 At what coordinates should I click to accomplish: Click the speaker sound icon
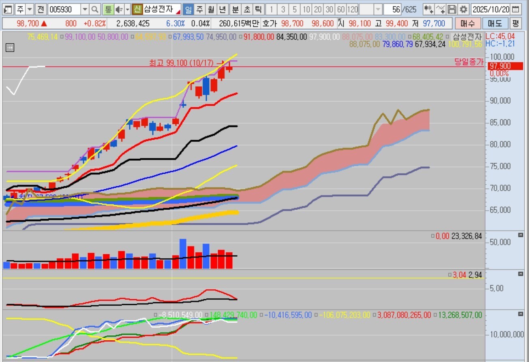pyautogui.click(x=119, y=9)
